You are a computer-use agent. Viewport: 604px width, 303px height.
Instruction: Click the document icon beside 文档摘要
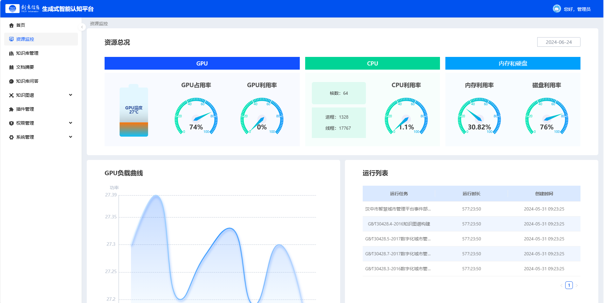pos(11,67)
